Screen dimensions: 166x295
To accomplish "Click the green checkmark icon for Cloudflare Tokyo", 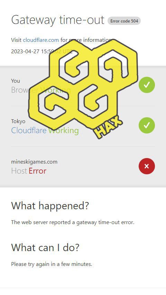I will coord(147,125).
